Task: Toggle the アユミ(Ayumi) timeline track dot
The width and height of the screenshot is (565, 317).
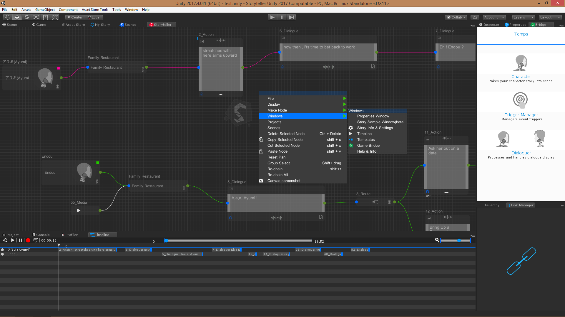Action: point(3,250)
